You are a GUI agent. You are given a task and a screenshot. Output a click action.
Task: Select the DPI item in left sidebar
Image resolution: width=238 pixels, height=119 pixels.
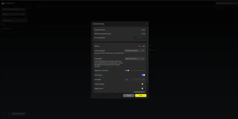click(3, 24)
